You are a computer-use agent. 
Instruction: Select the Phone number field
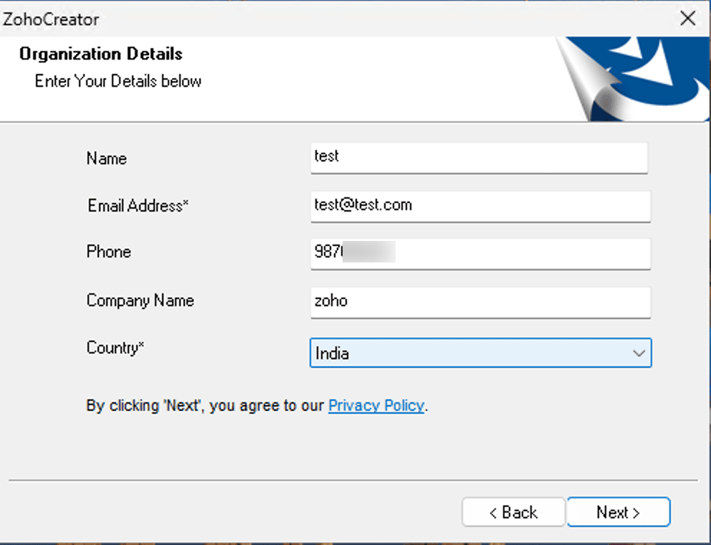[480, 253]
